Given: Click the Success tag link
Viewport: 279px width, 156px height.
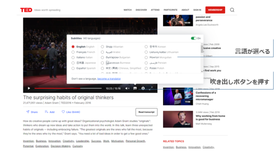Looking at the screenshot, I should (96, 141).
